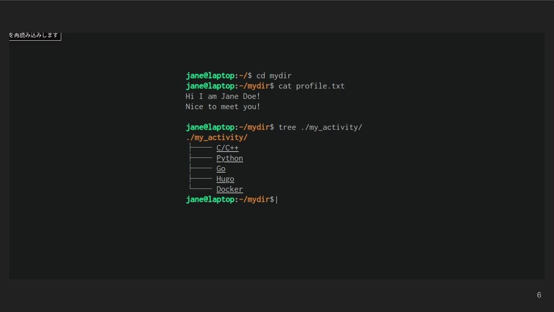Open the C/C++ link in tree output

click(x=227, y=148)
